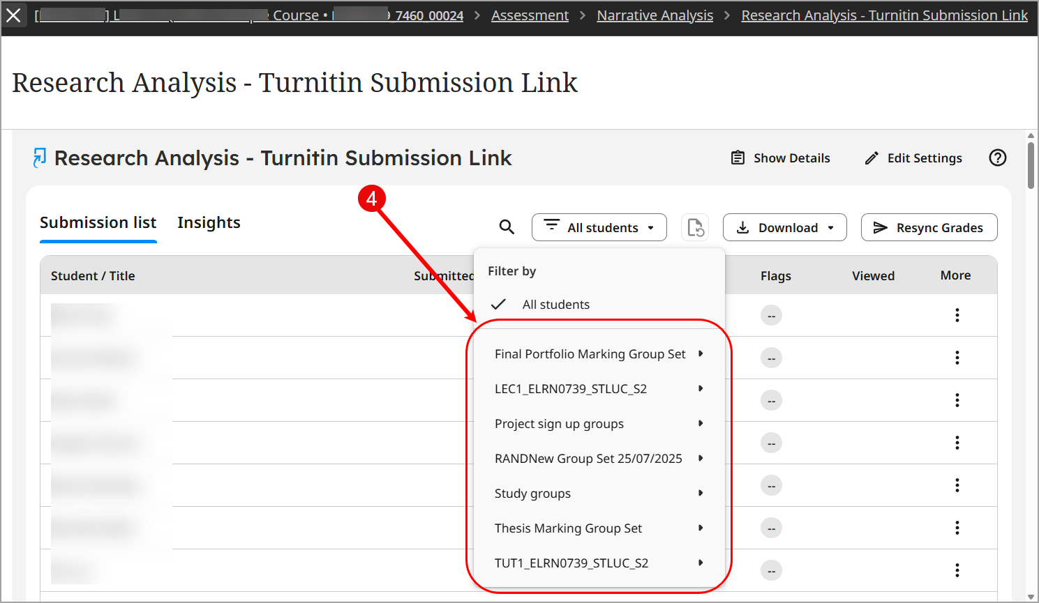Switch to Submission list tab

point(98,222)
